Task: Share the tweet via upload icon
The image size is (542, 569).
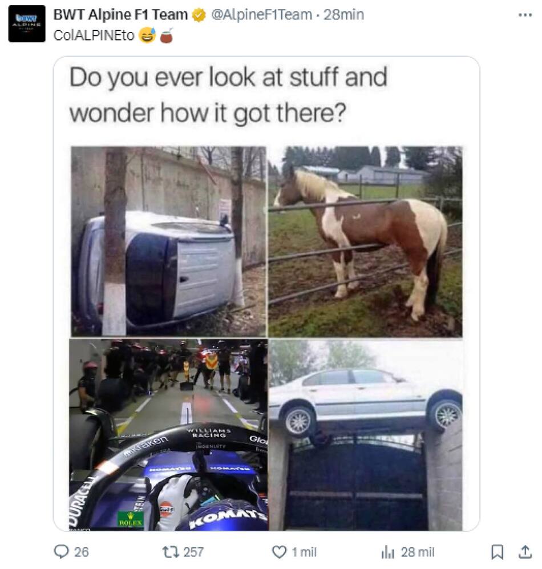Action: tap(525, 551)
